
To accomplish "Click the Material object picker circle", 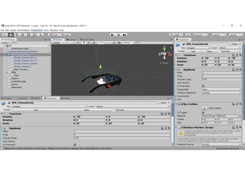I will click(240, 116).
